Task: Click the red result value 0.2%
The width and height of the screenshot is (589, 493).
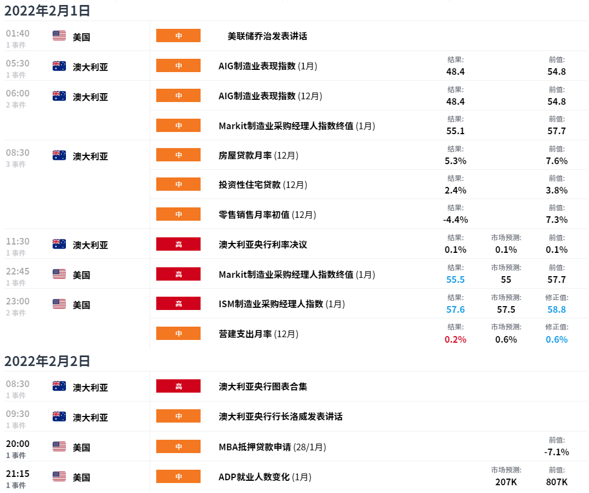Action: coord(455,339)
